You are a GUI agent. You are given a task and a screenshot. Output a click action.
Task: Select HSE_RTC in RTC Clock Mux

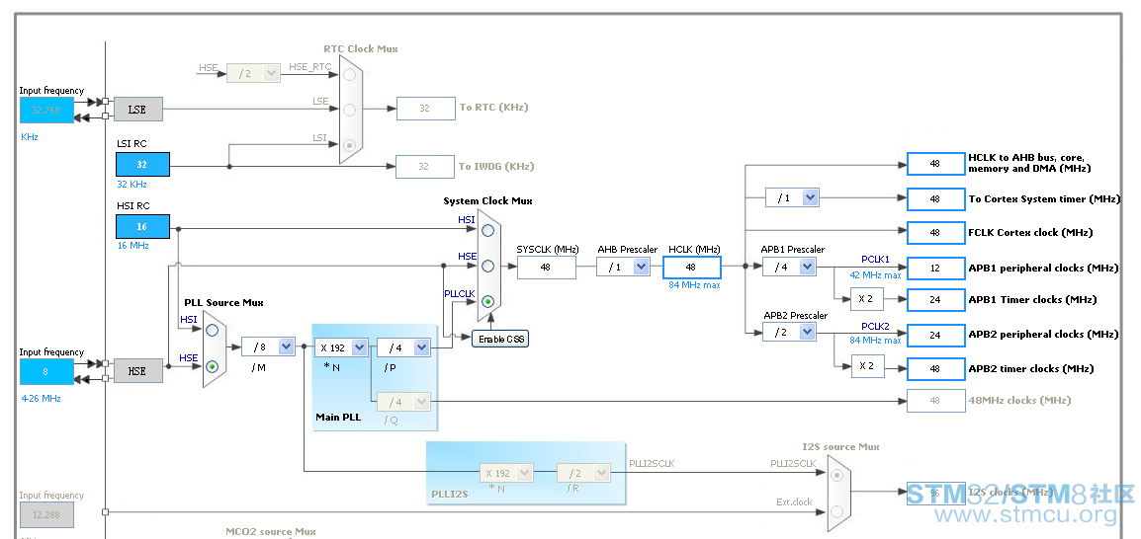[x=350, y=75]
